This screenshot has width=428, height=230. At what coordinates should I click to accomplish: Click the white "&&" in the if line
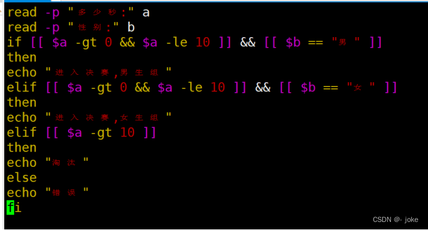(x=248, y=43)
